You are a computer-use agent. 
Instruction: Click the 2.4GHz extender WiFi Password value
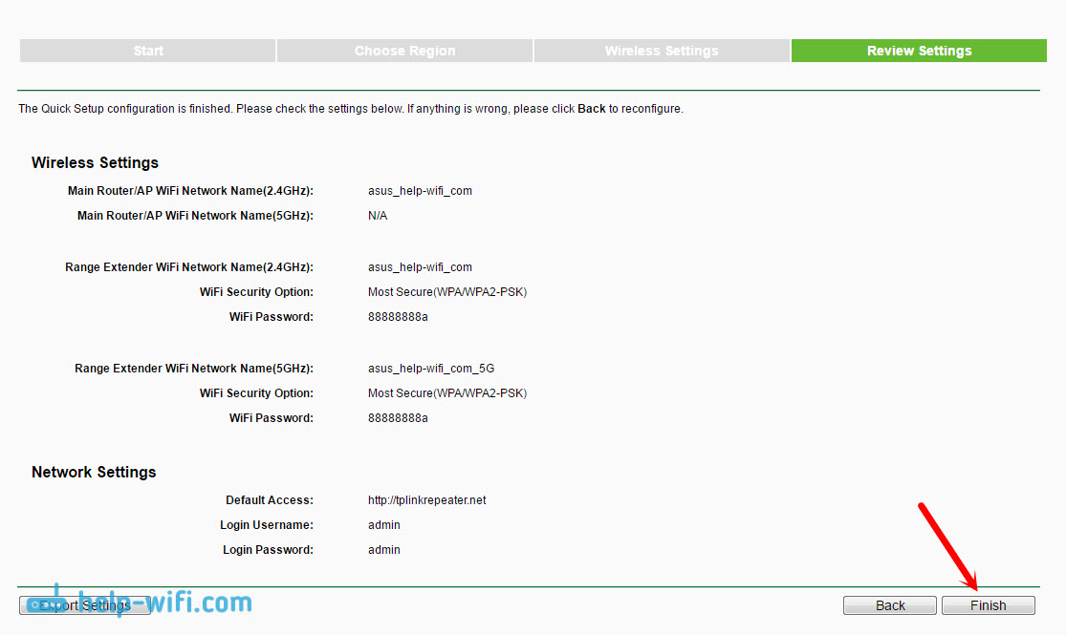pyautogui.click(x=398, y=317)
